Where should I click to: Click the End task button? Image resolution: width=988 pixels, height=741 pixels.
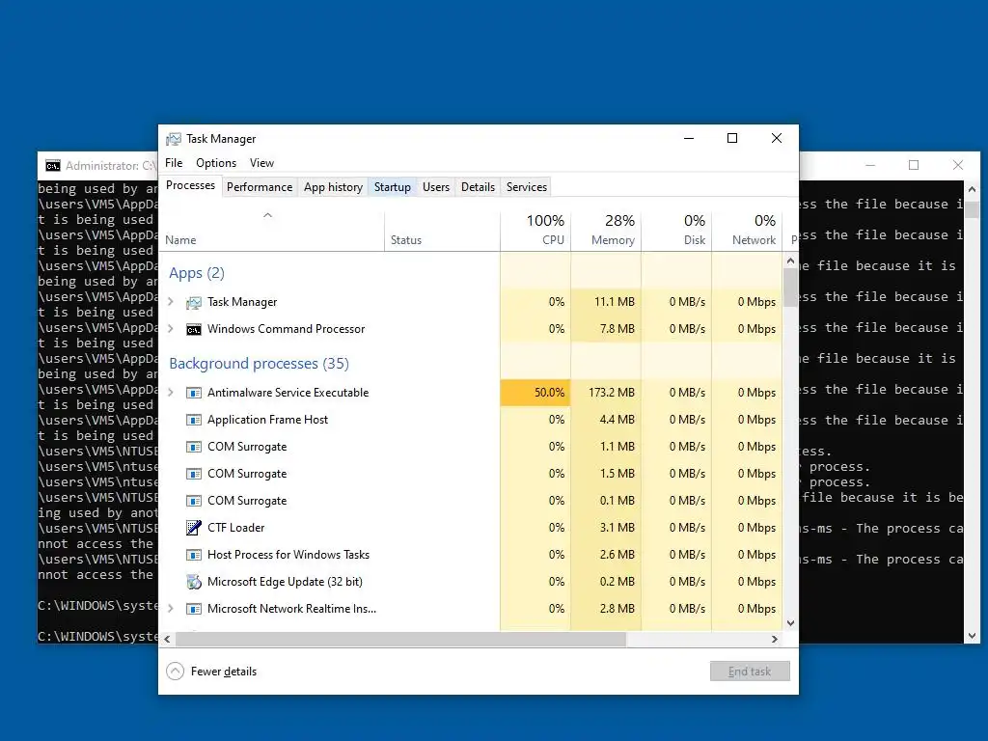tap(750, 672)
